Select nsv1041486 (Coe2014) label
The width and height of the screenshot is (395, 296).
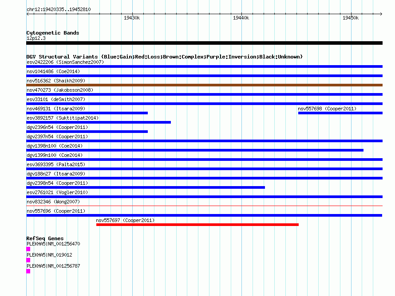click(53, 71)
